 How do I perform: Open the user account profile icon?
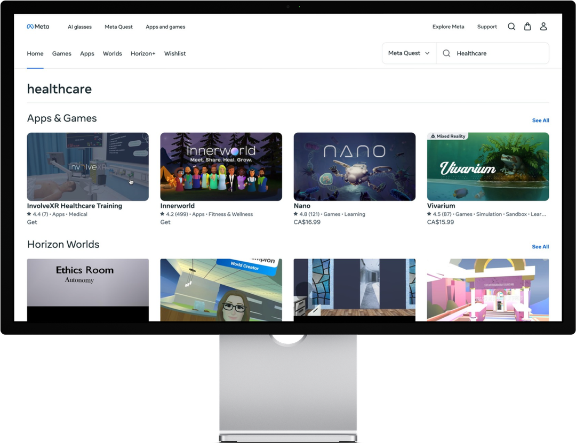(x=543, y=27)
